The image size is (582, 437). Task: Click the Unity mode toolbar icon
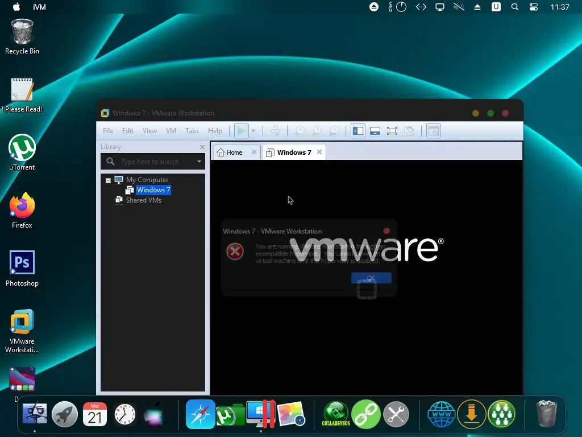click(x=409, y=131)
